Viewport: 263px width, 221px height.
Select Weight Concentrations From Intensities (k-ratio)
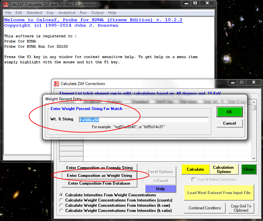[x=61, y=211]
